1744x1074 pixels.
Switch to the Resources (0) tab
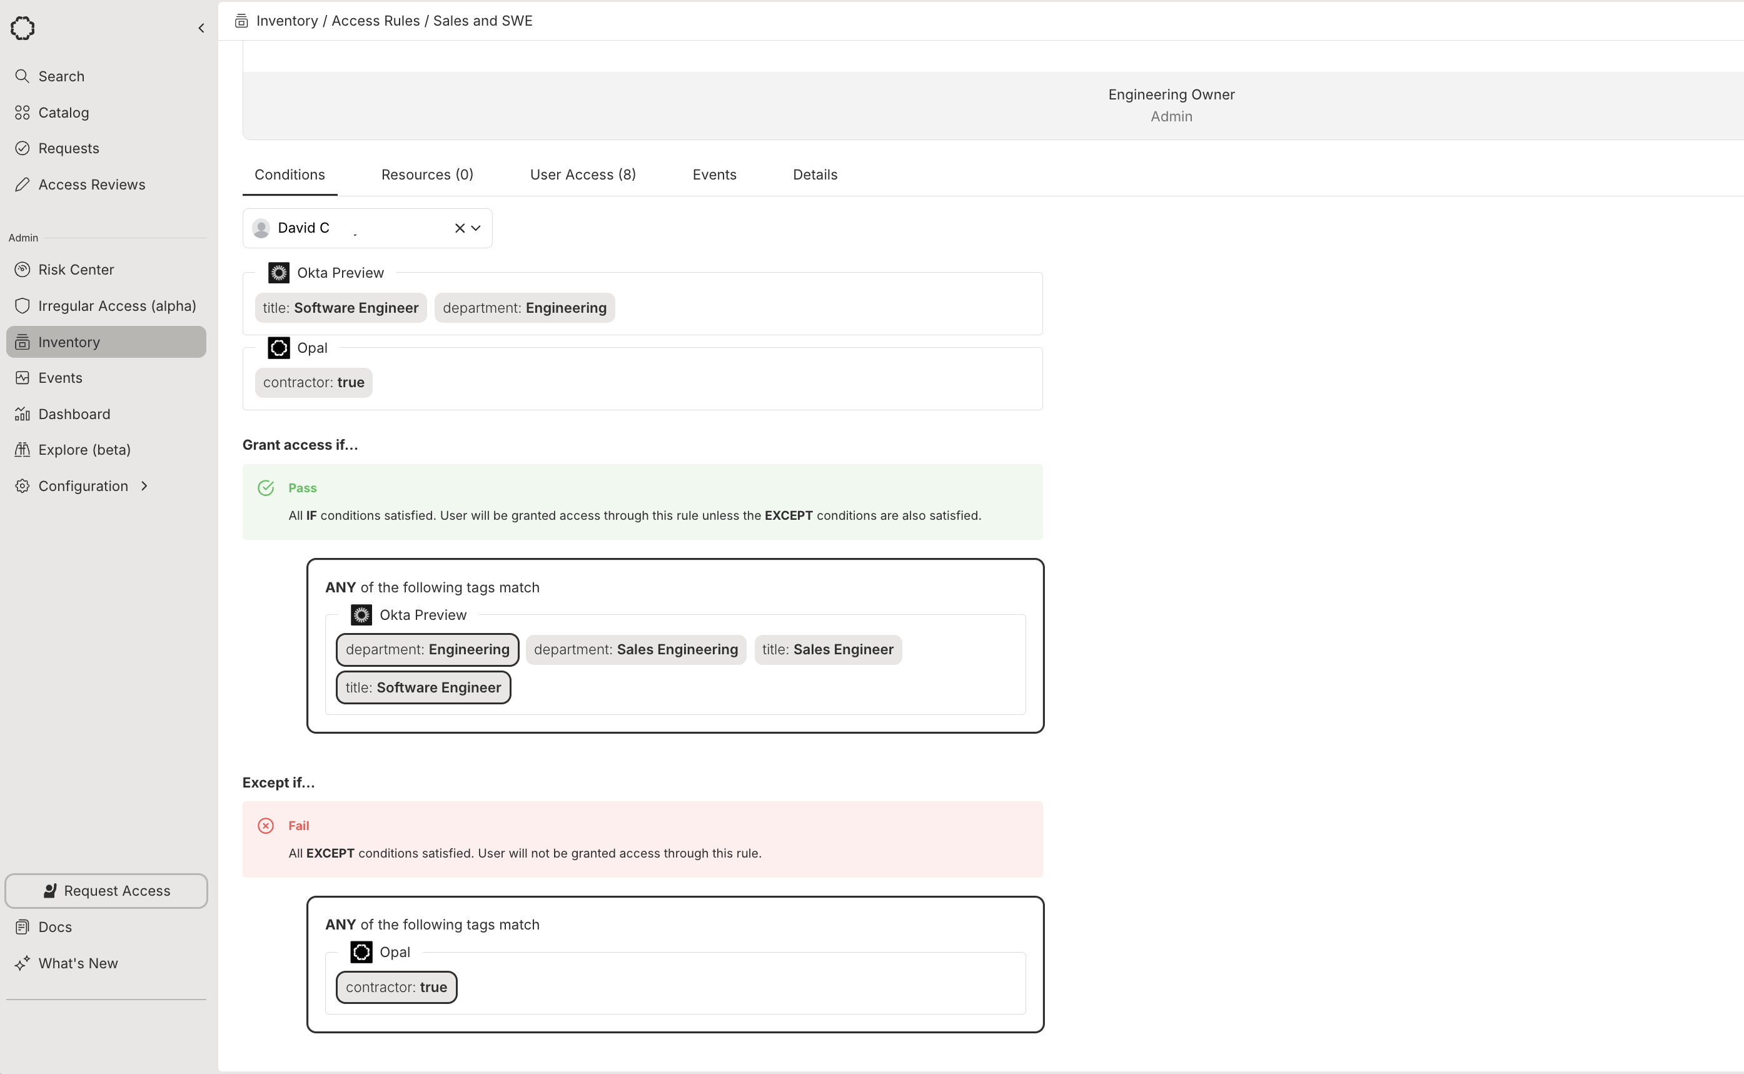coord(426,175)
